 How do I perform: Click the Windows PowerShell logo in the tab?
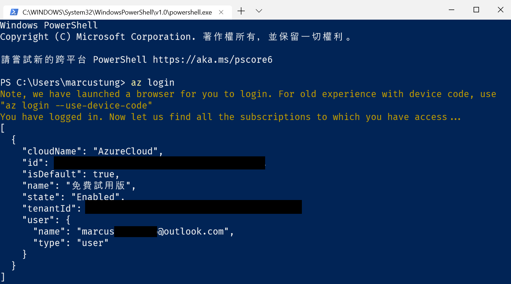click(x=14, y=12)
